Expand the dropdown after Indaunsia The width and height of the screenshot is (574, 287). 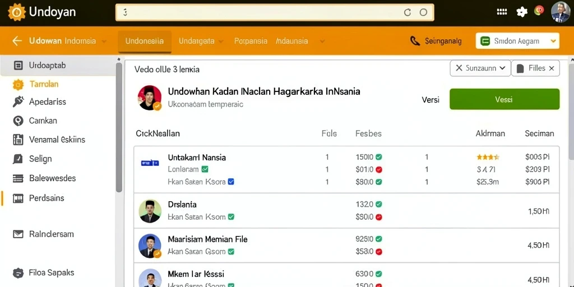[x=322, y=41]
